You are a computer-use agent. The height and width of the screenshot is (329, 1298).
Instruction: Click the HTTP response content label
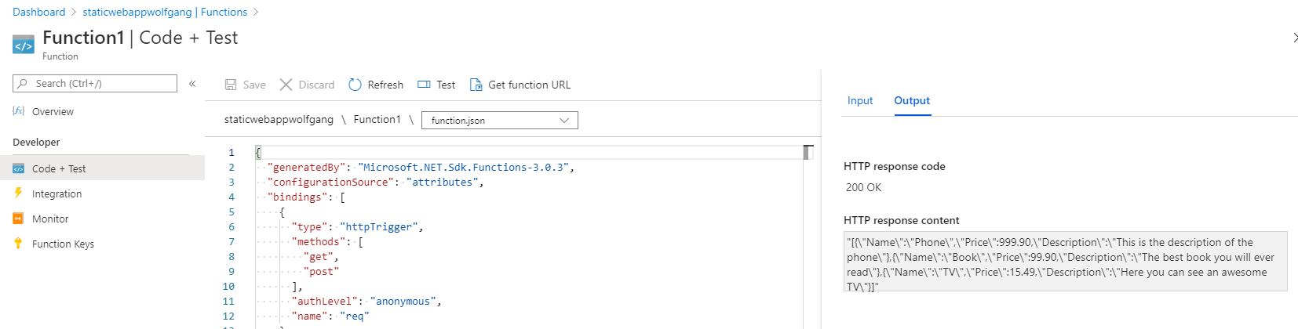pyautogui.click(x=902, y=221)
